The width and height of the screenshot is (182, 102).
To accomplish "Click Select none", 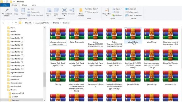I will pyautogui.click(x=132, y=12).
